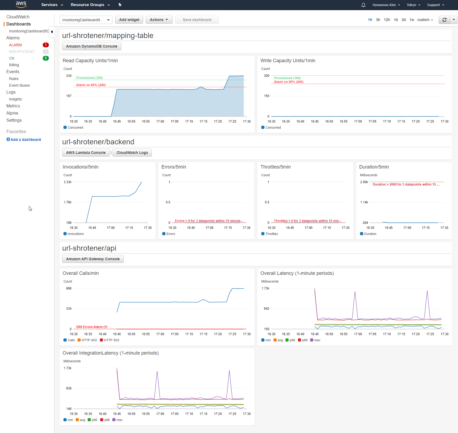Open Dashboards in the sidebar

(19, 24)
